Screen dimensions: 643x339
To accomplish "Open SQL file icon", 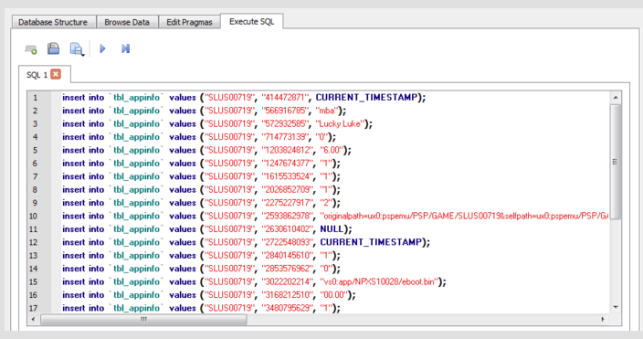I will point(53,48).
